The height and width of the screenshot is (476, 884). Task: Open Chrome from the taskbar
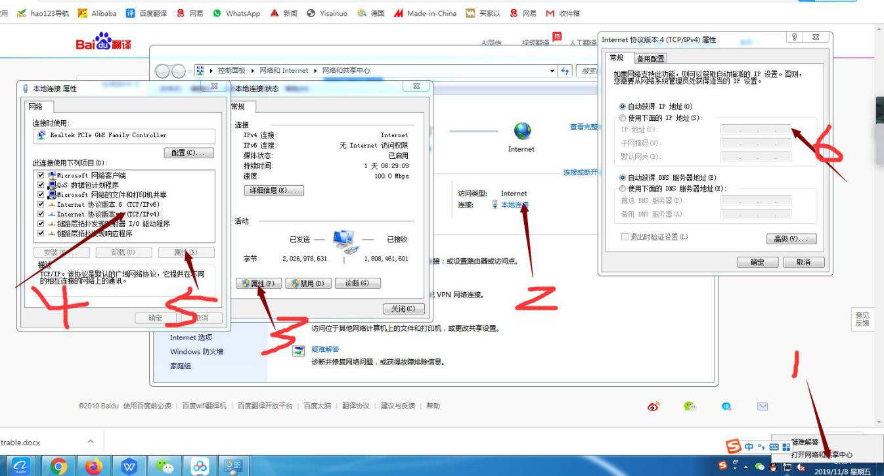tap(59, 466)
